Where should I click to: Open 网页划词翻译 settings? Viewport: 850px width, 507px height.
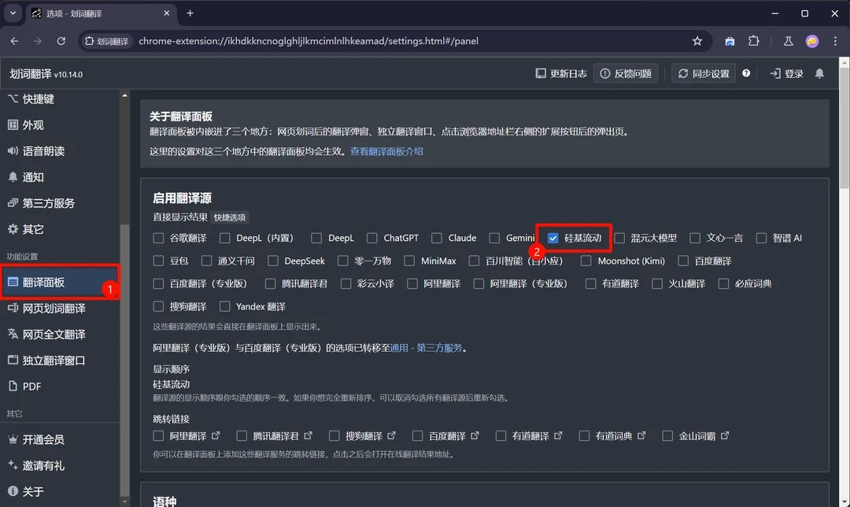click(60, 308)
